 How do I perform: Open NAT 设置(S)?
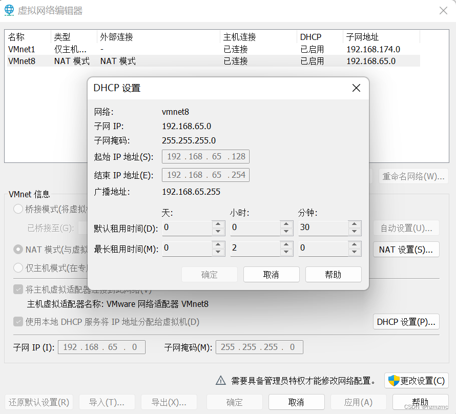tap(406, 250)
